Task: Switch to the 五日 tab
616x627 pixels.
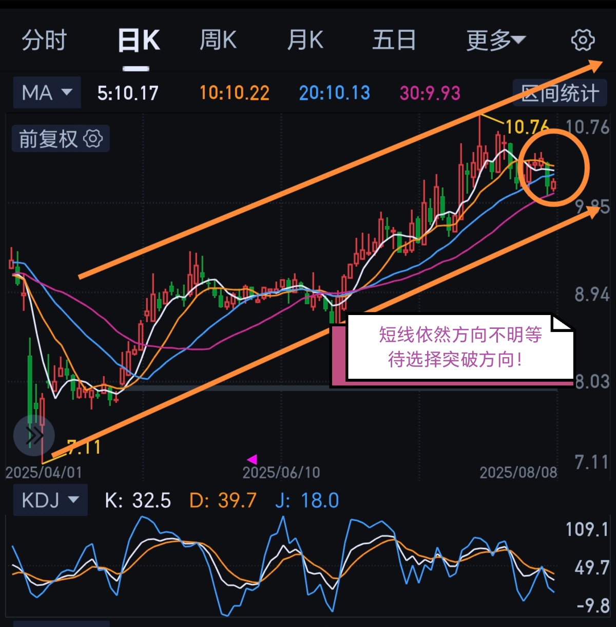Action: [x=394, y=40]
